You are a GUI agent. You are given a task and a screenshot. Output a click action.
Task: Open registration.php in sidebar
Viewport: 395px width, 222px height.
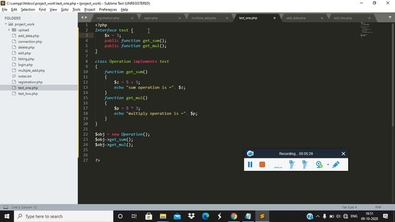pyautogui.click(x=30, y=82)
